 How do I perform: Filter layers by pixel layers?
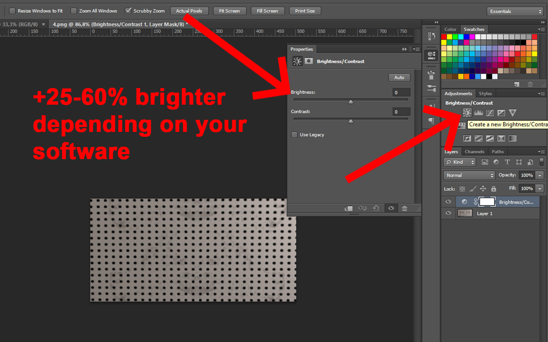coord(485,162)
